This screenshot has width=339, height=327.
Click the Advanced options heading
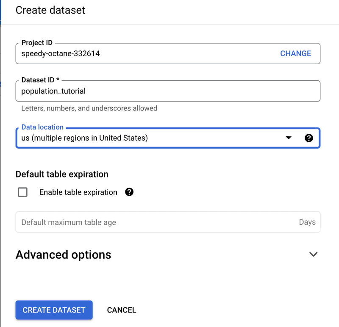64,254
